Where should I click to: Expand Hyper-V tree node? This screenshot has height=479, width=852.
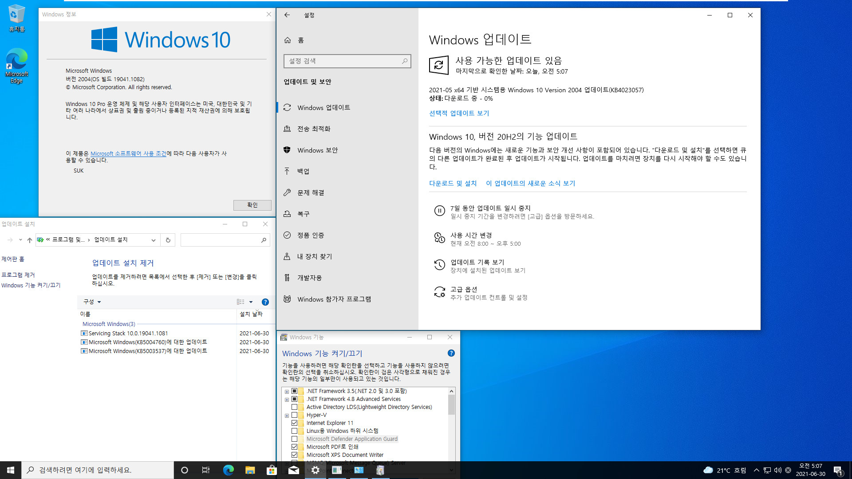pyautogui.click(x=287, y=416)
